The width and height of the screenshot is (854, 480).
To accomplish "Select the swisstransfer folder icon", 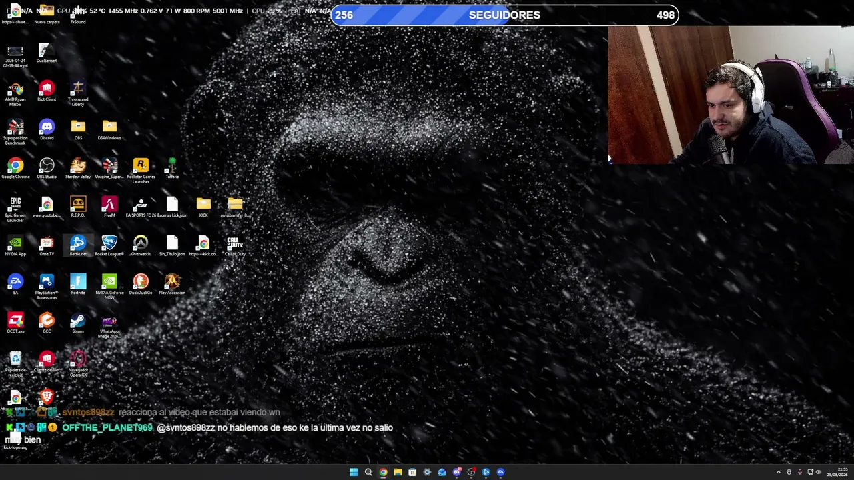I will tap(235, 207).
